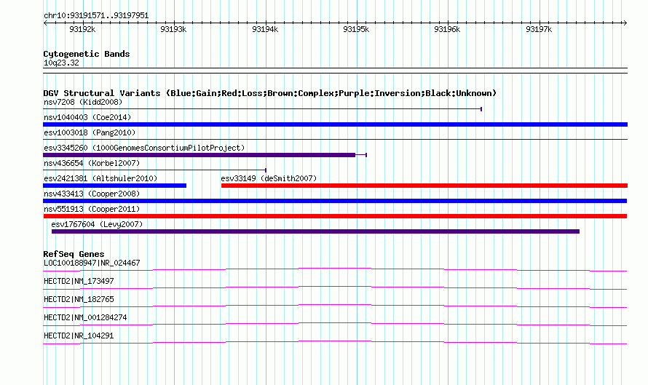Screen dimensions: 648x385
Task: Open variant label esv2421381 (Altshuler2010)
Action: 100,178
